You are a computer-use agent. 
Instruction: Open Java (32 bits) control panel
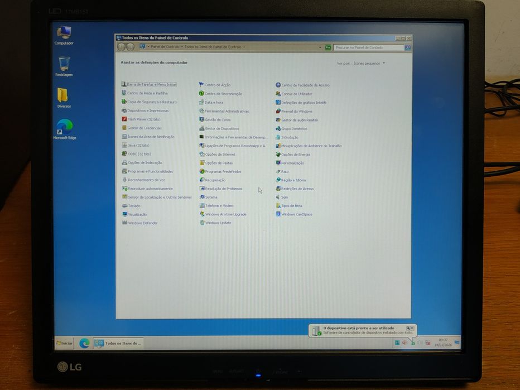click(136, 145)
